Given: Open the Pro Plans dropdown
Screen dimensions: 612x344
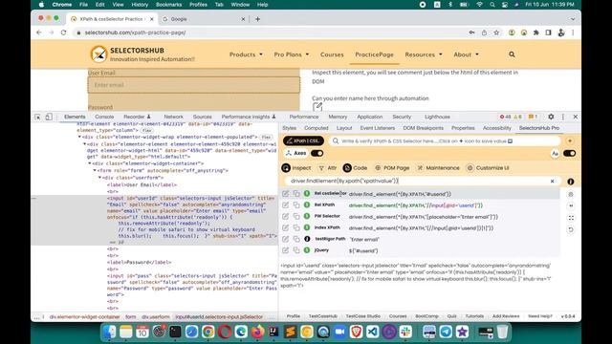Looking at the screenshot, I should [x=291, y=54].
